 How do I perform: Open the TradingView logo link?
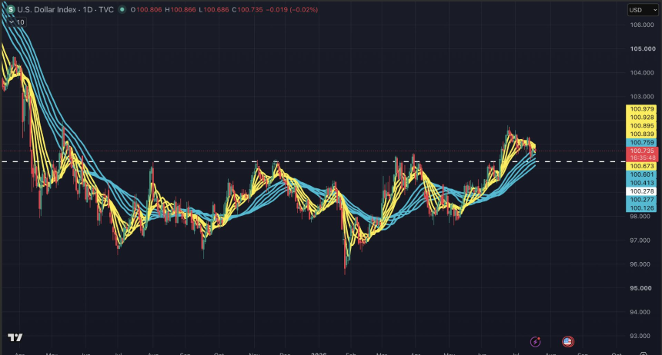15,337
